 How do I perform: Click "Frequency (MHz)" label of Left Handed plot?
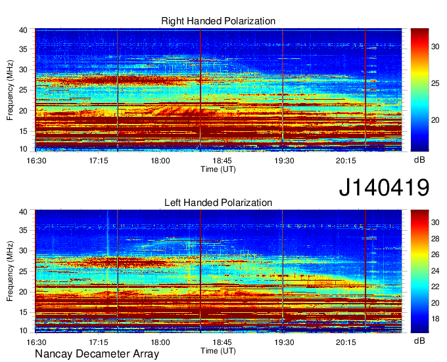point(10,271)
